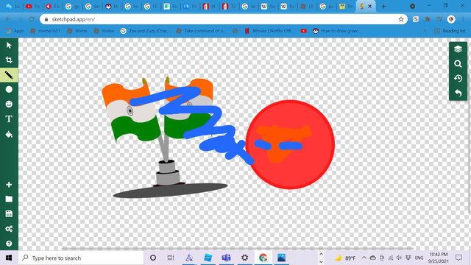This screenshot has width=471, height=265.
Task: Go back to previous page
Action: tap(8, 19)
